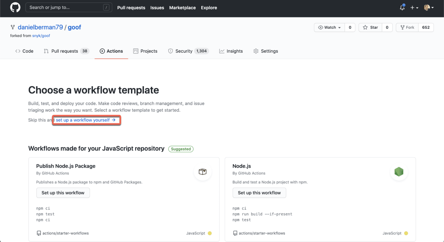Open the danielberman79 user profile link
Viewport: 444px width, 242px height.
coord(40,28)
